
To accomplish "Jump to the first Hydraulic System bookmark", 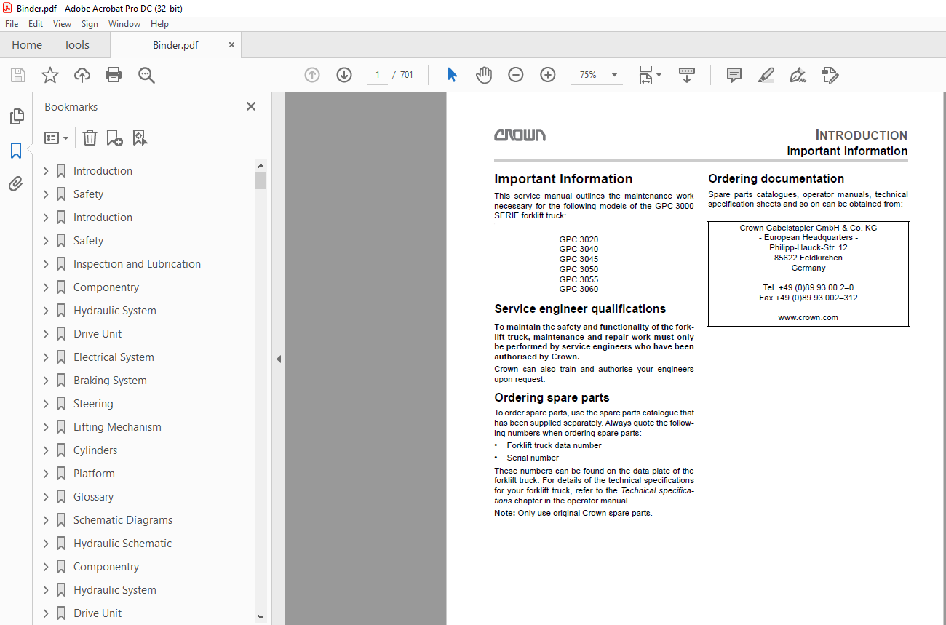I will [114, 311].
